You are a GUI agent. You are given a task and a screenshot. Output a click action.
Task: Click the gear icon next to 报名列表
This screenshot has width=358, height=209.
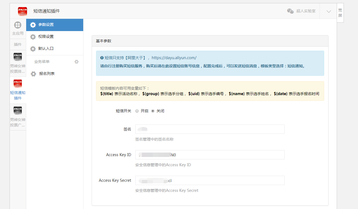tap(33, 74)
